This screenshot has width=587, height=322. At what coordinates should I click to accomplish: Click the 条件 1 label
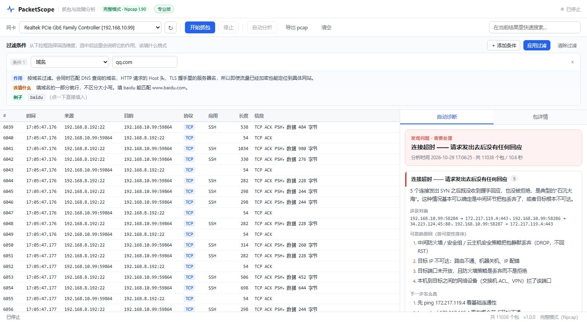[x=19, y=62]
